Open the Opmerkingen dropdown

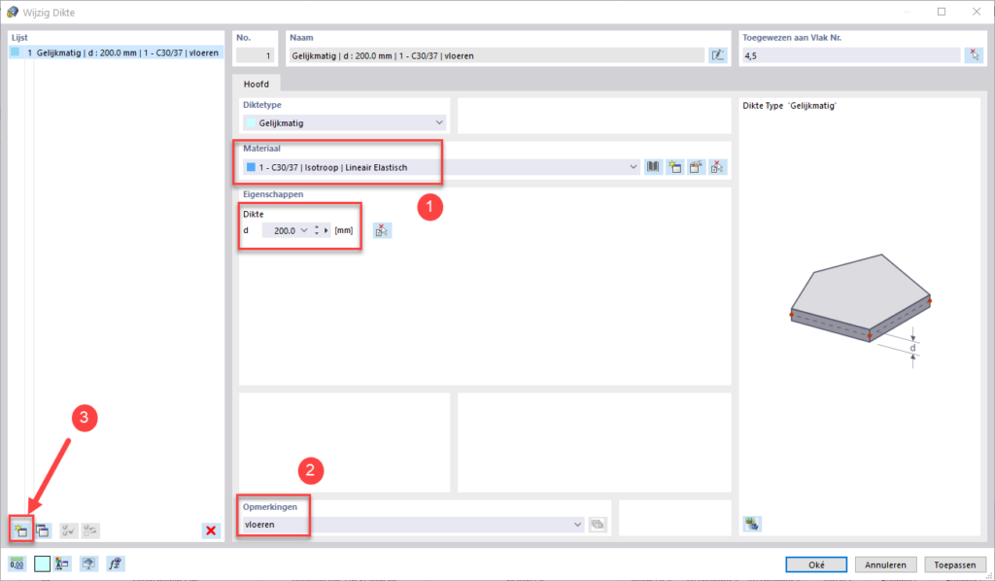pyautogui.click(x=579, y=525)
